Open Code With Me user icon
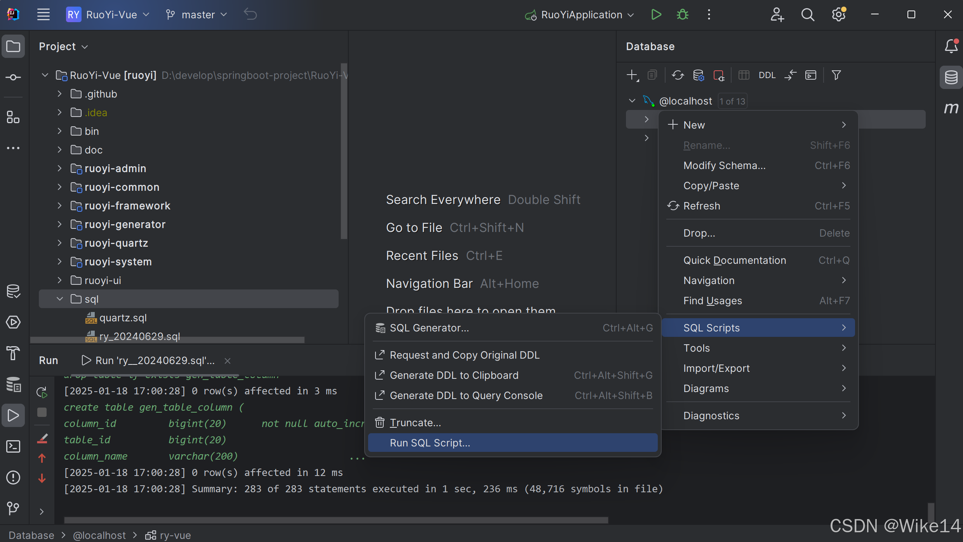Screen dimensions: 963x542 tap(777, 15)
